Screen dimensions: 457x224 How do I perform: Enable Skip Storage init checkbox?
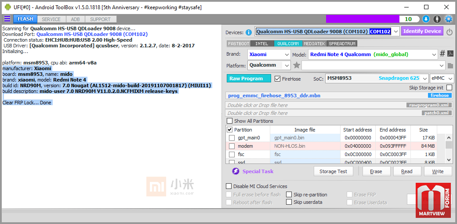[450, 88]
